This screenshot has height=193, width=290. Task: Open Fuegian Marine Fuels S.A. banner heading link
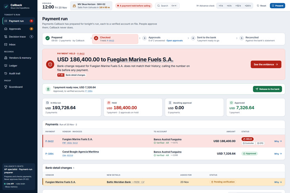pos(140,59)
